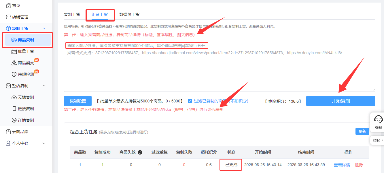
Task: Open 云端复制 using the cloud icon
Action: [x=14, y=97]
